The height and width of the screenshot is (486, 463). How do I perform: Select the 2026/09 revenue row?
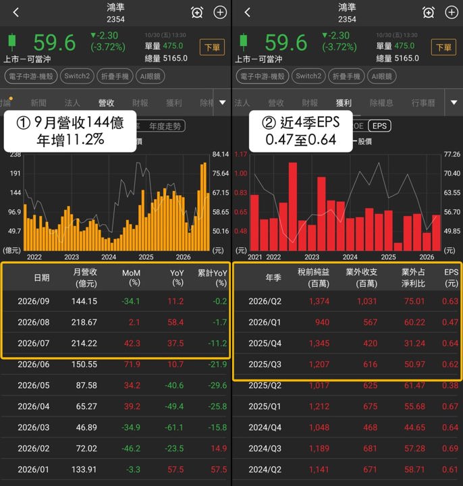pos(115,301)
